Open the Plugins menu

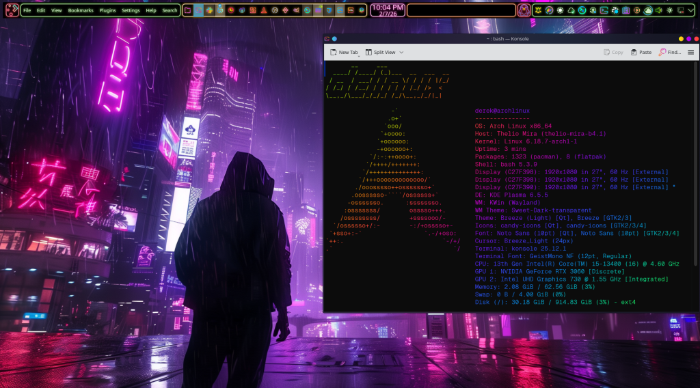tap(107, 10)
